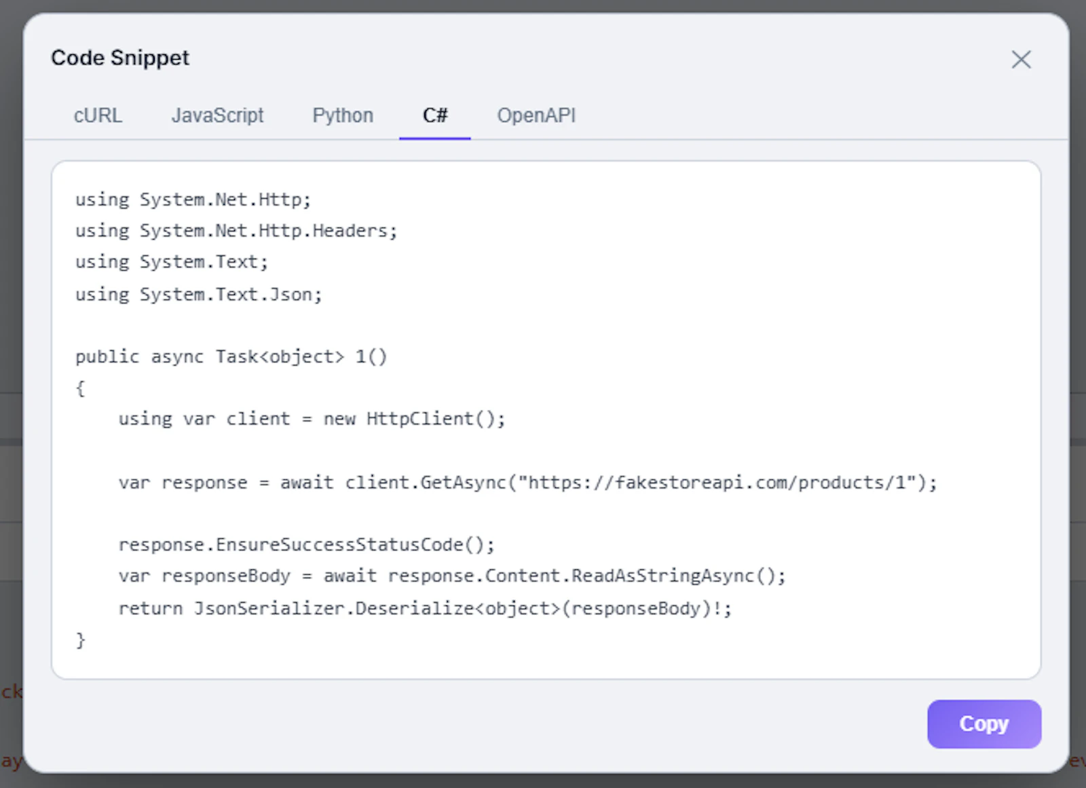Viewport: 1086px width, 788px height.
Task: Click the 'var responseBody' ReadAsStringAsync line
Action: pos(452,576)
